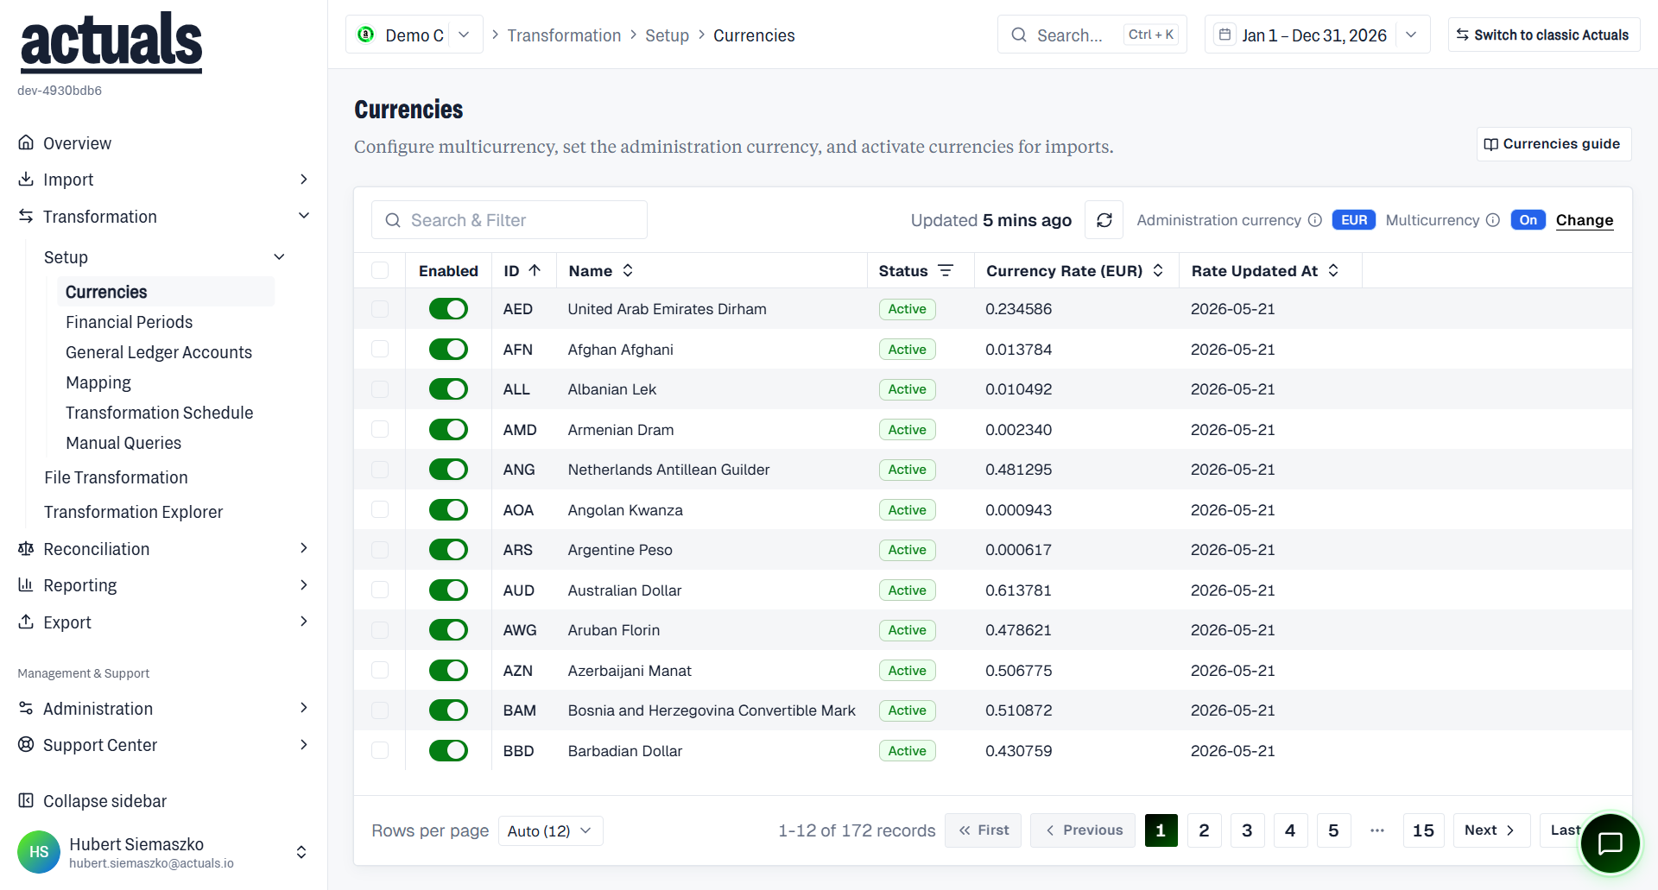This screenshot has width=1658, height=890.
Task: Open the Rows per page Auto (12) dropdown
Action: [x=550, y=830]
